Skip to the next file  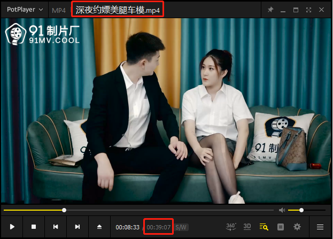78,227
